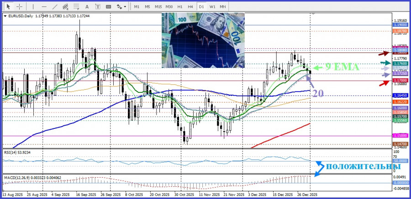Click the 26 Sep 2025 date label
The height and width of the screenshot is (199, 411).
pyautogui.click(x=111, y=195)
